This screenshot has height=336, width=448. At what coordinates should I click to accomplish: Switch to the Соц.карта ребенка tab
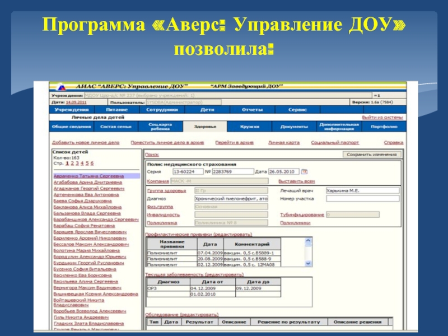coord(160,127)
